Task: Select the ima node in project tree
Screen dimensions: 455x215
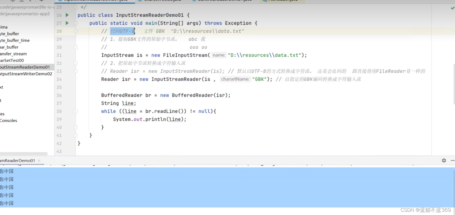Action: pyautogui.click(x=4, y=27)
